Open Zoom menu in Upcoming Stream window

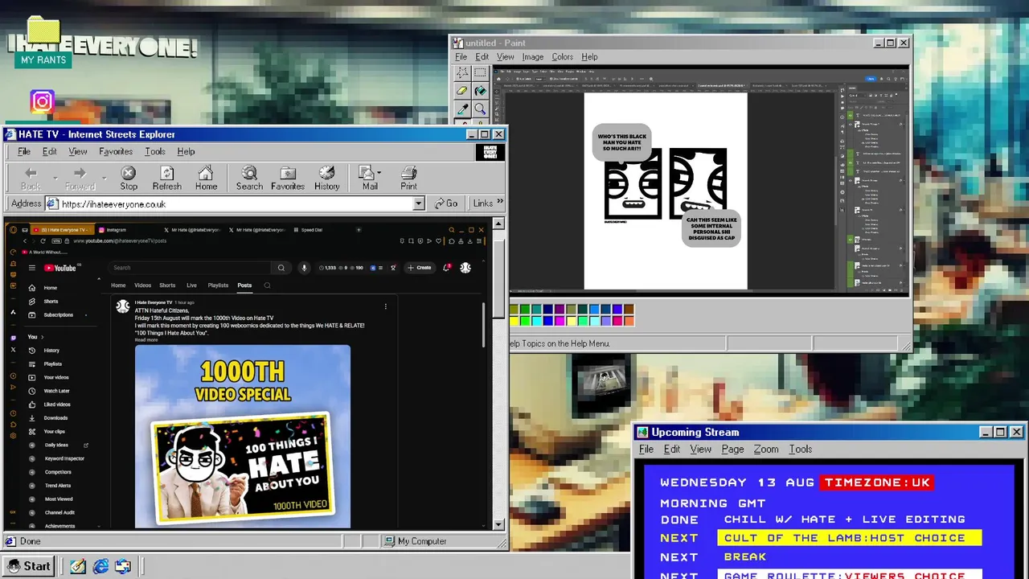click(x=765, y=450)
